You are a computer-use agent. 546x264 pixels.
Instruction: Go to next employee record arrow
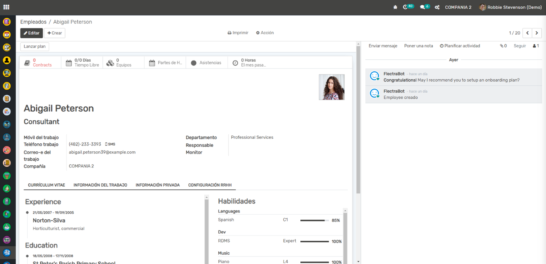[537, 33]
